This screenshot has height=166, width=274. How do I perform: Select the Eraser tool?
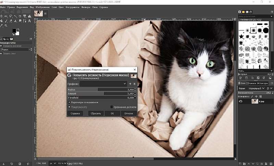[11, 21]
